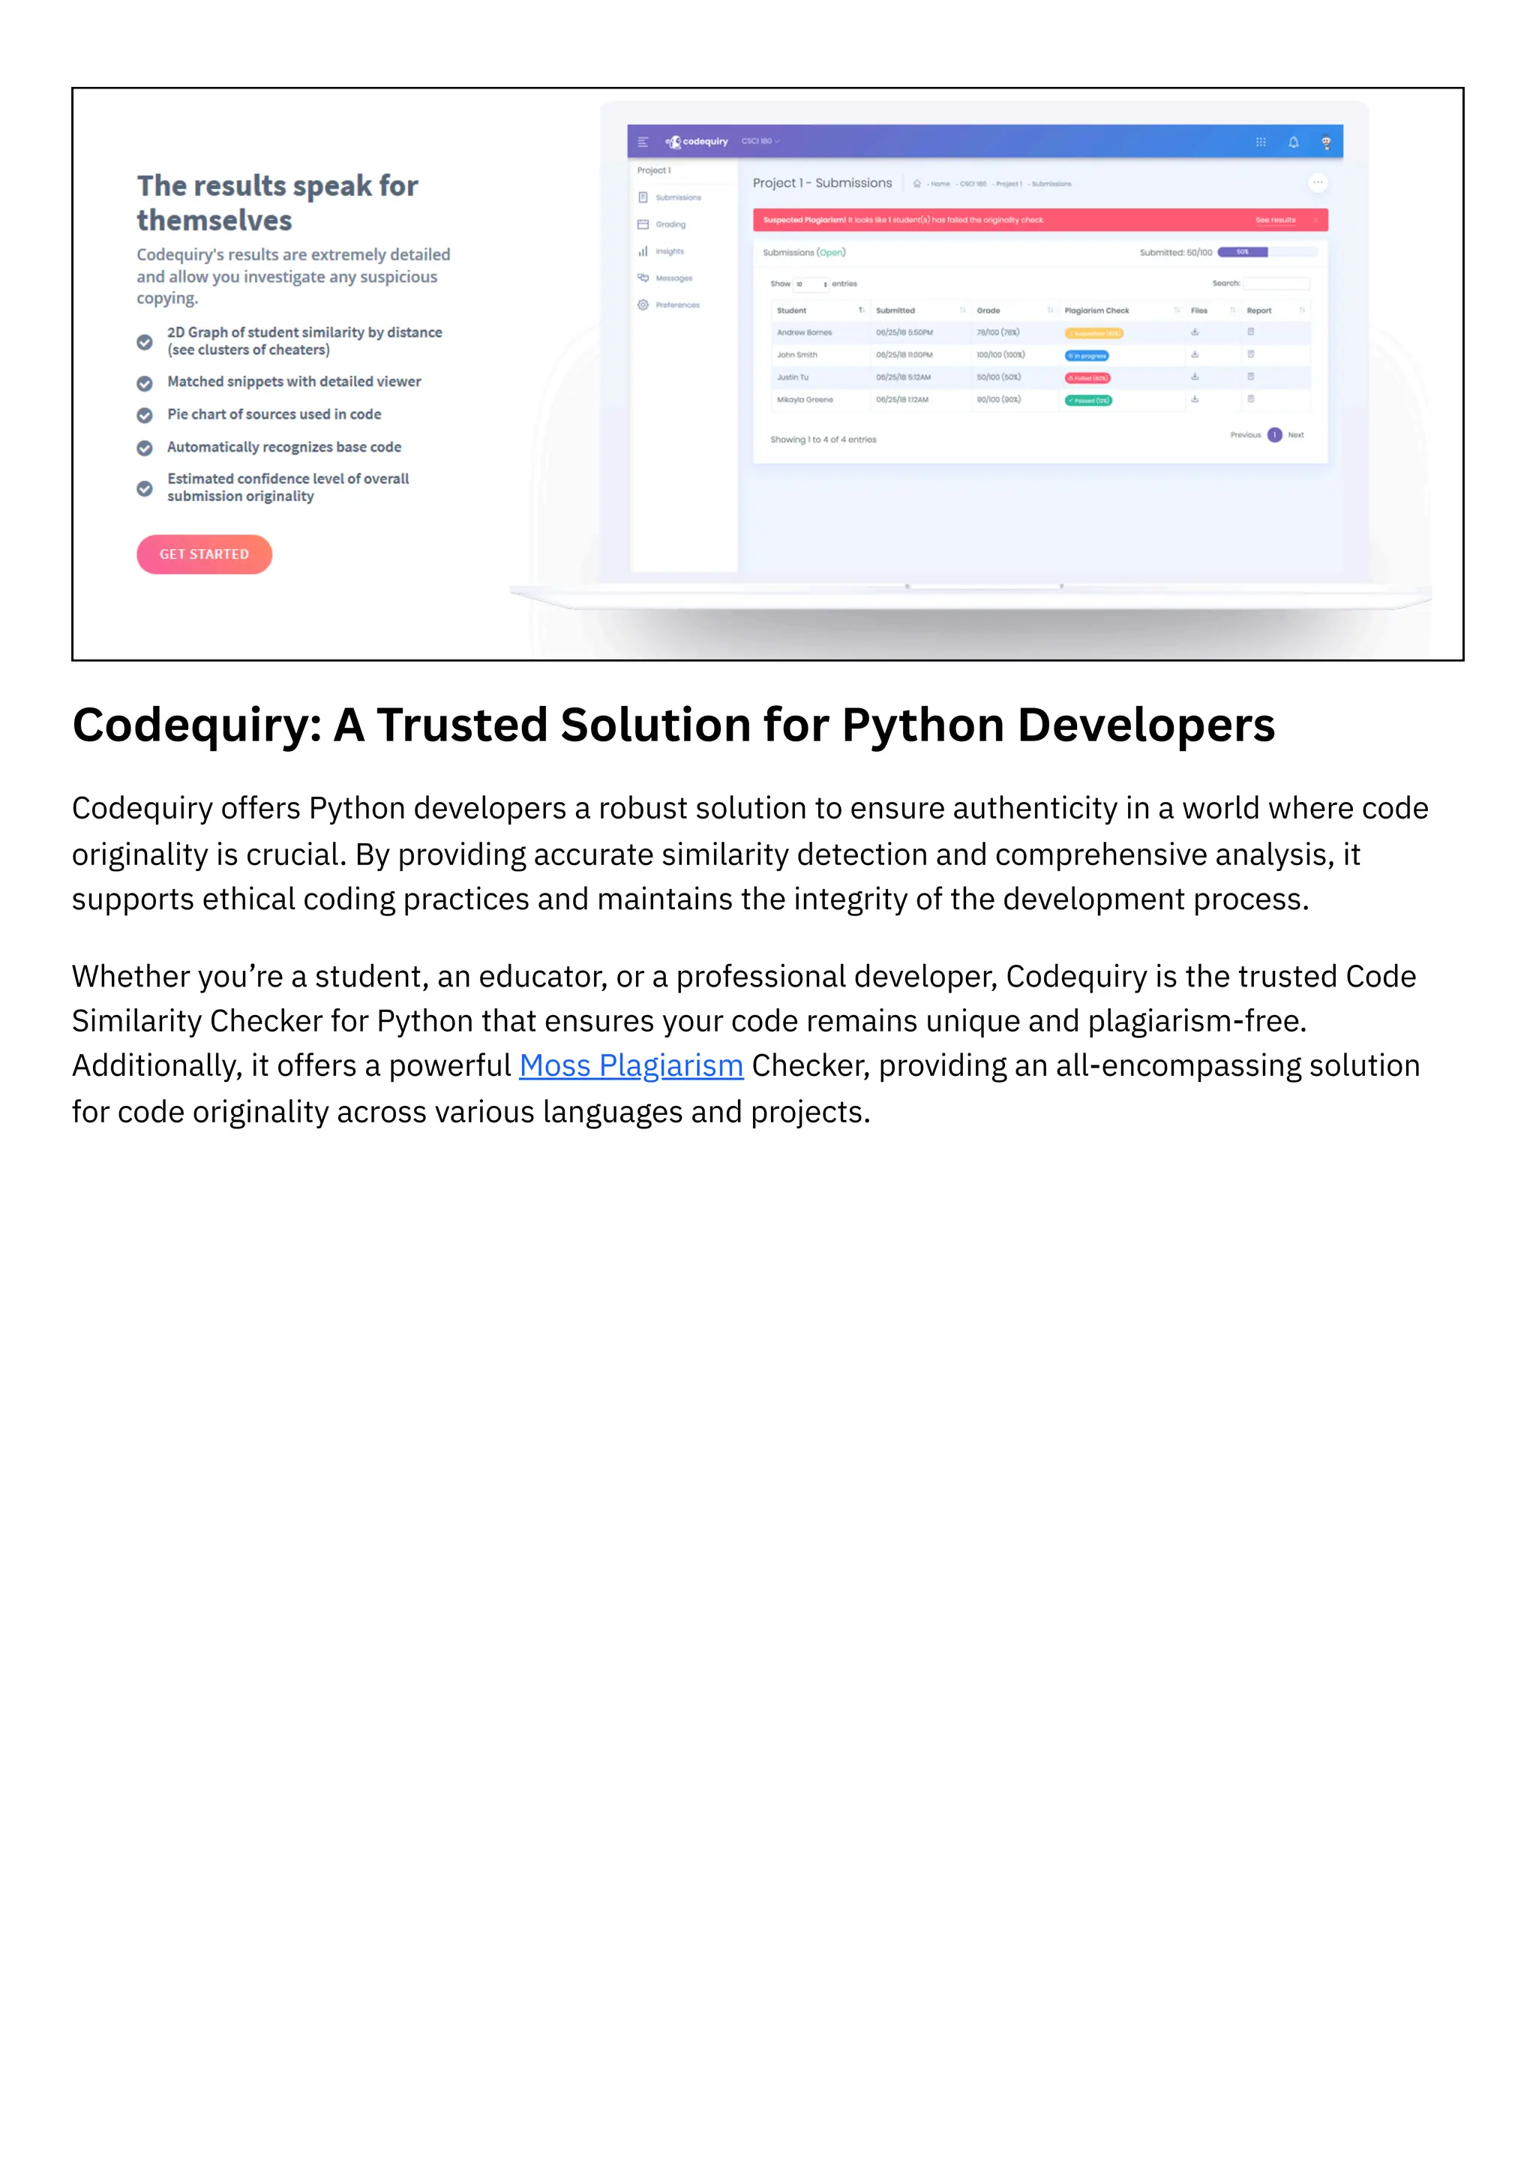Click student name John Smith

point(797,355)
